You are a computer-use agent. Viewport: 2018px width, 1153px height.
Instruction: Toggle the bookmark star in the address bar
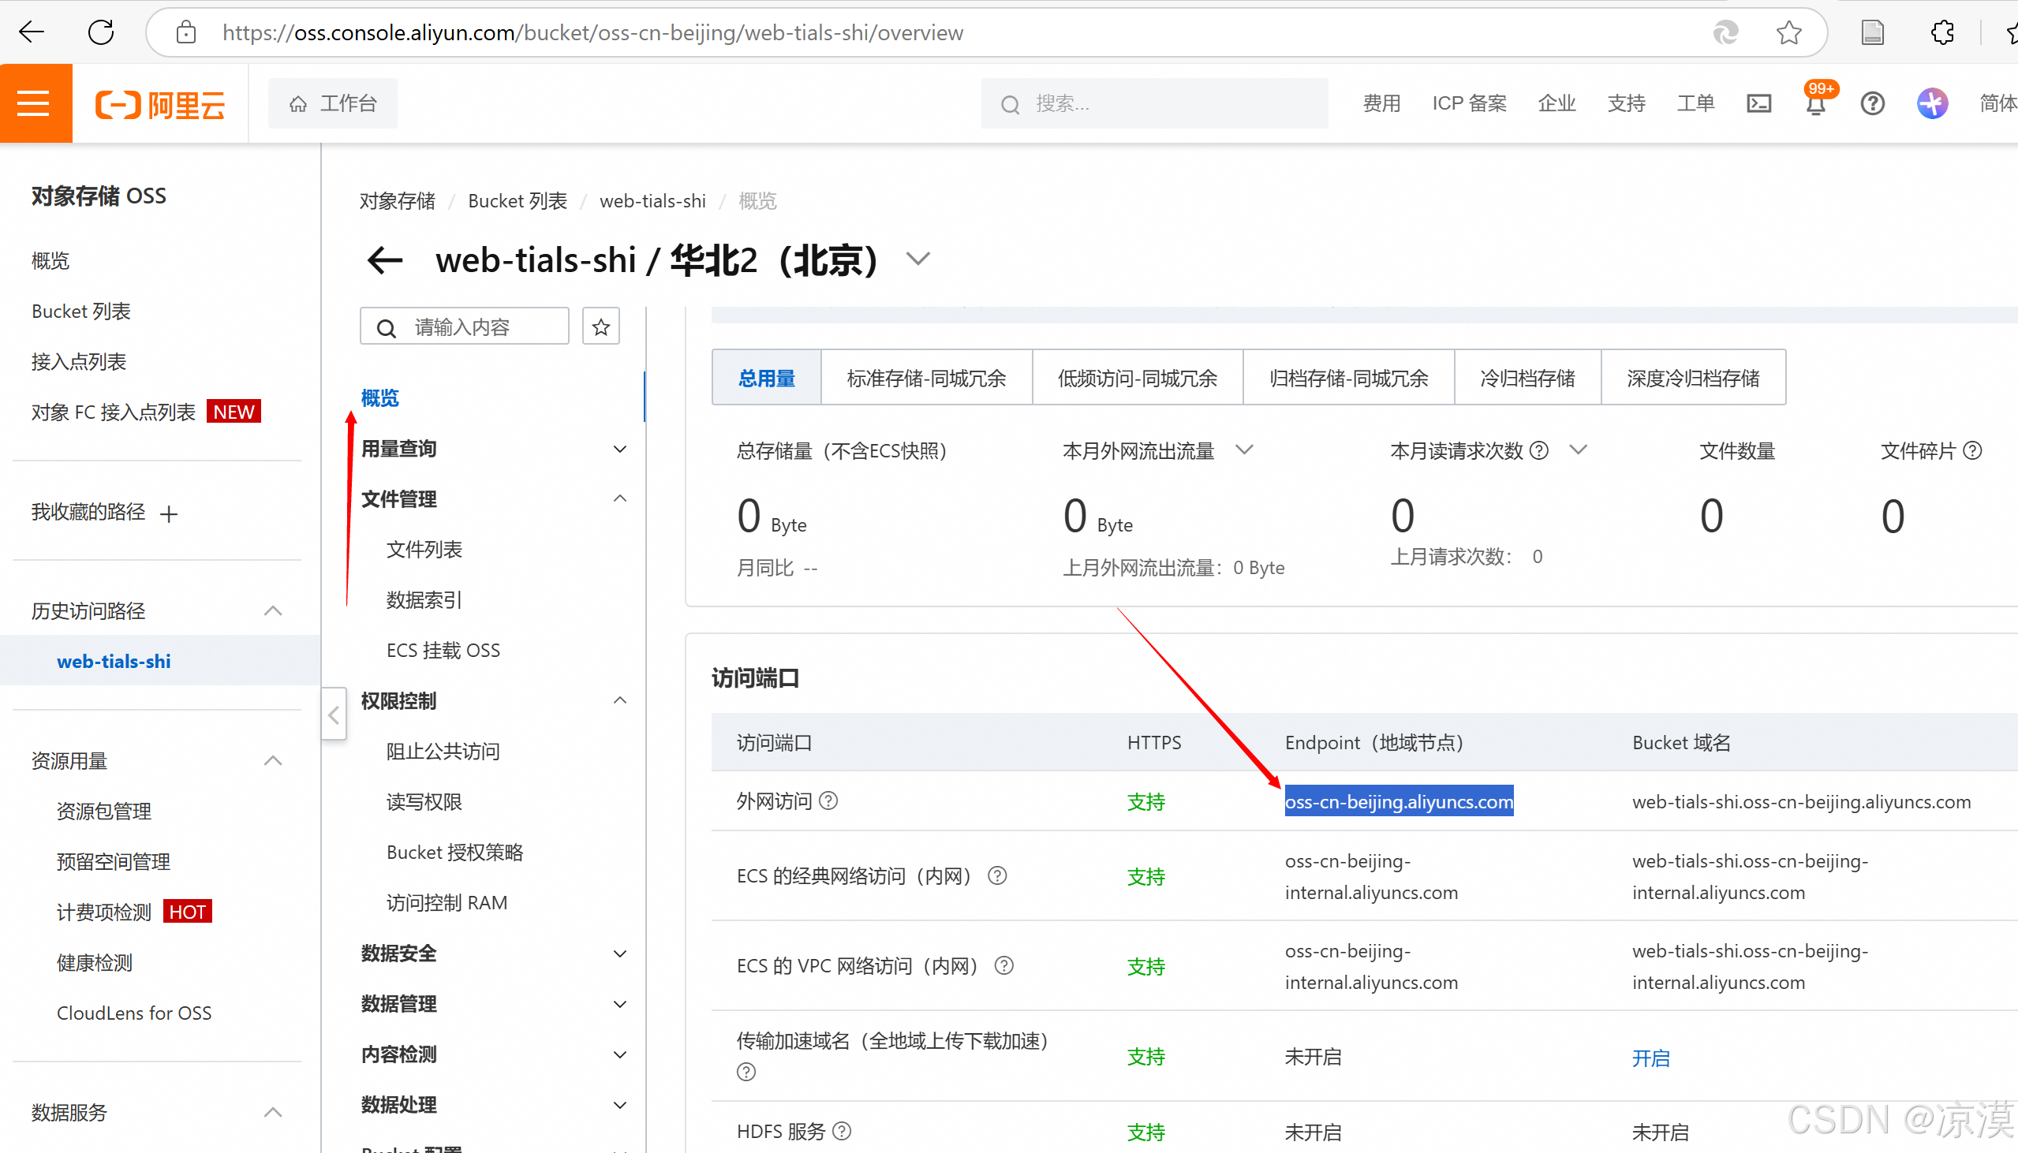click(x=1789, y=32)
